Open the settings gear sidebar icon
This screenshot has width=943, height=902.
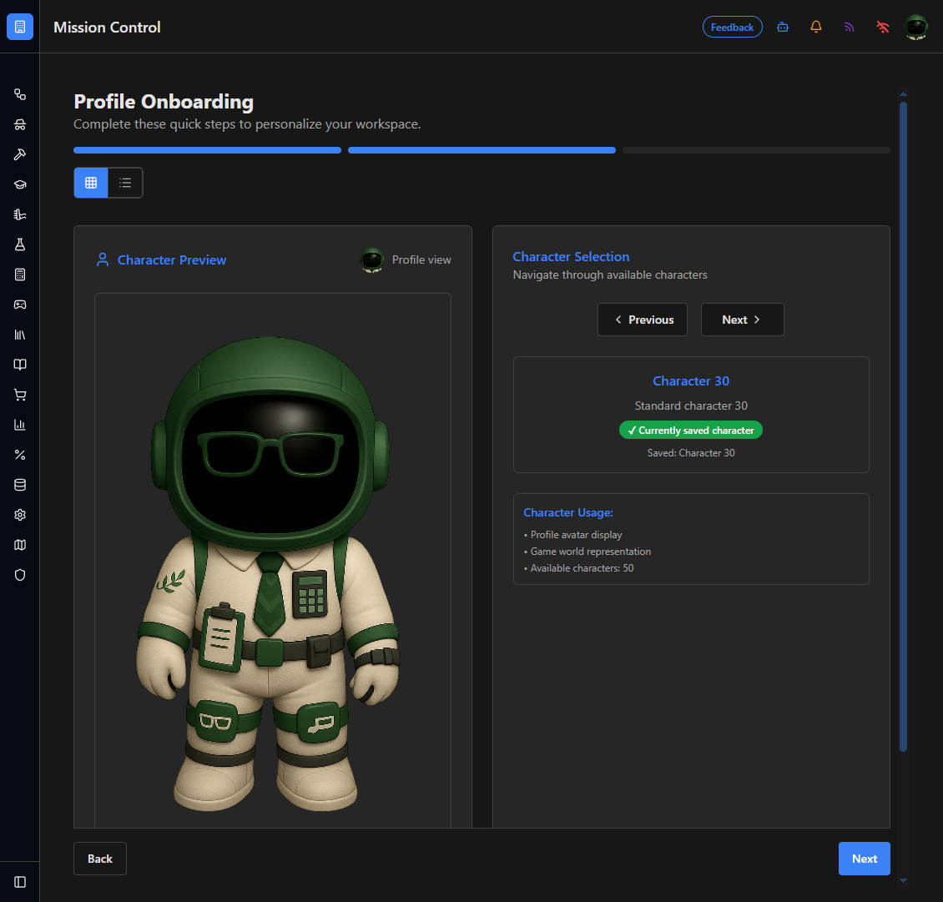20,516
